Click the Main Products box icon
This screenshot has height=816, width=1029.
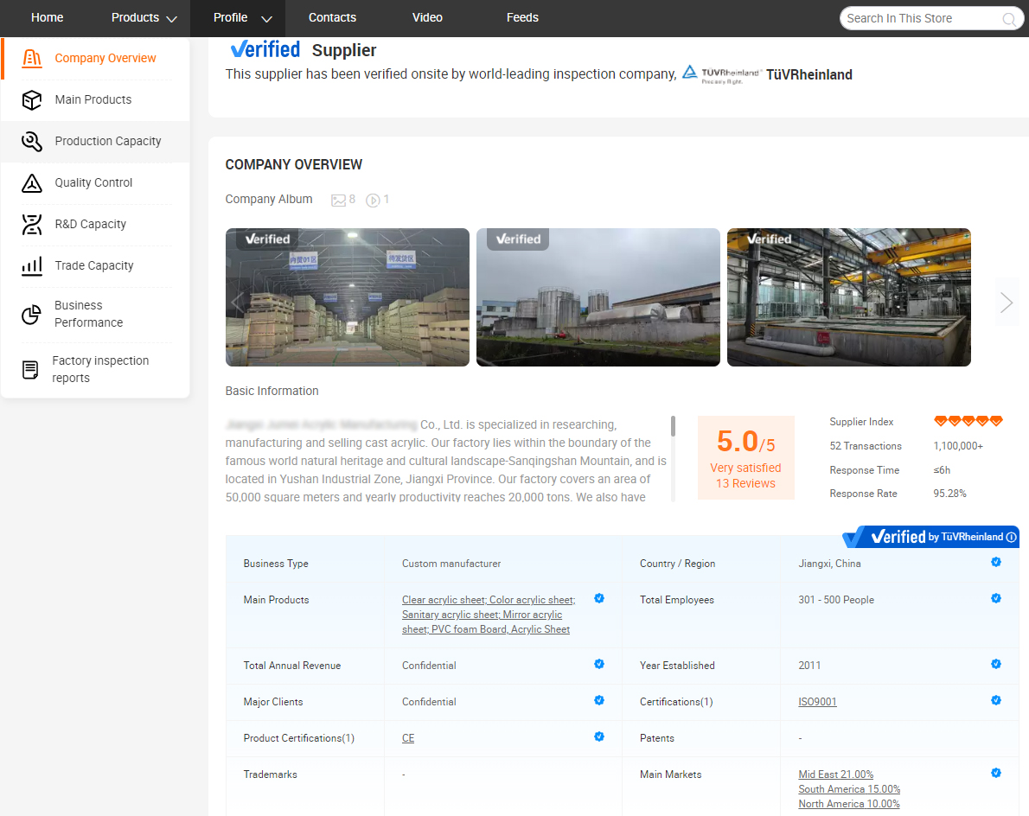32,100
